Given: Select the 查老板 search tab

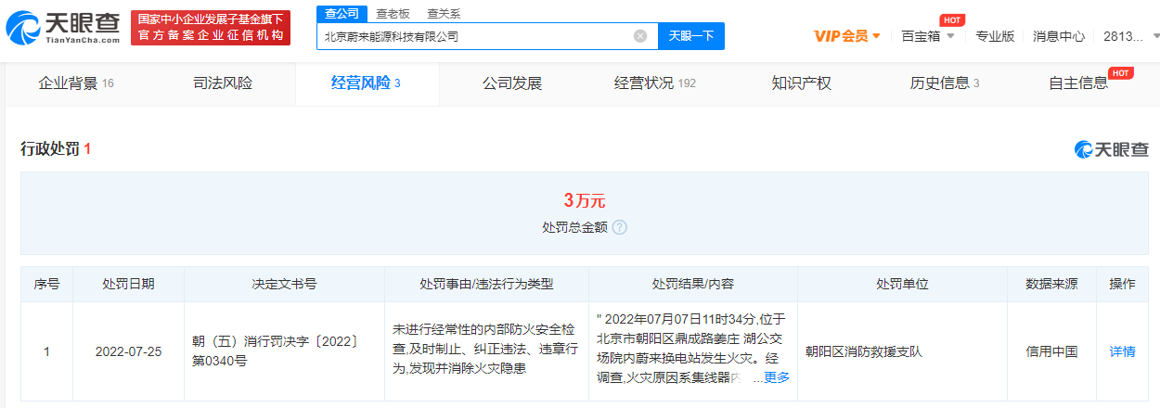Looking at the screenshot, I should point(393,13).
